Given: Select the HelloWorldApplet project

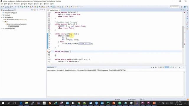Looking at the screenshot, I should [11, 13].
